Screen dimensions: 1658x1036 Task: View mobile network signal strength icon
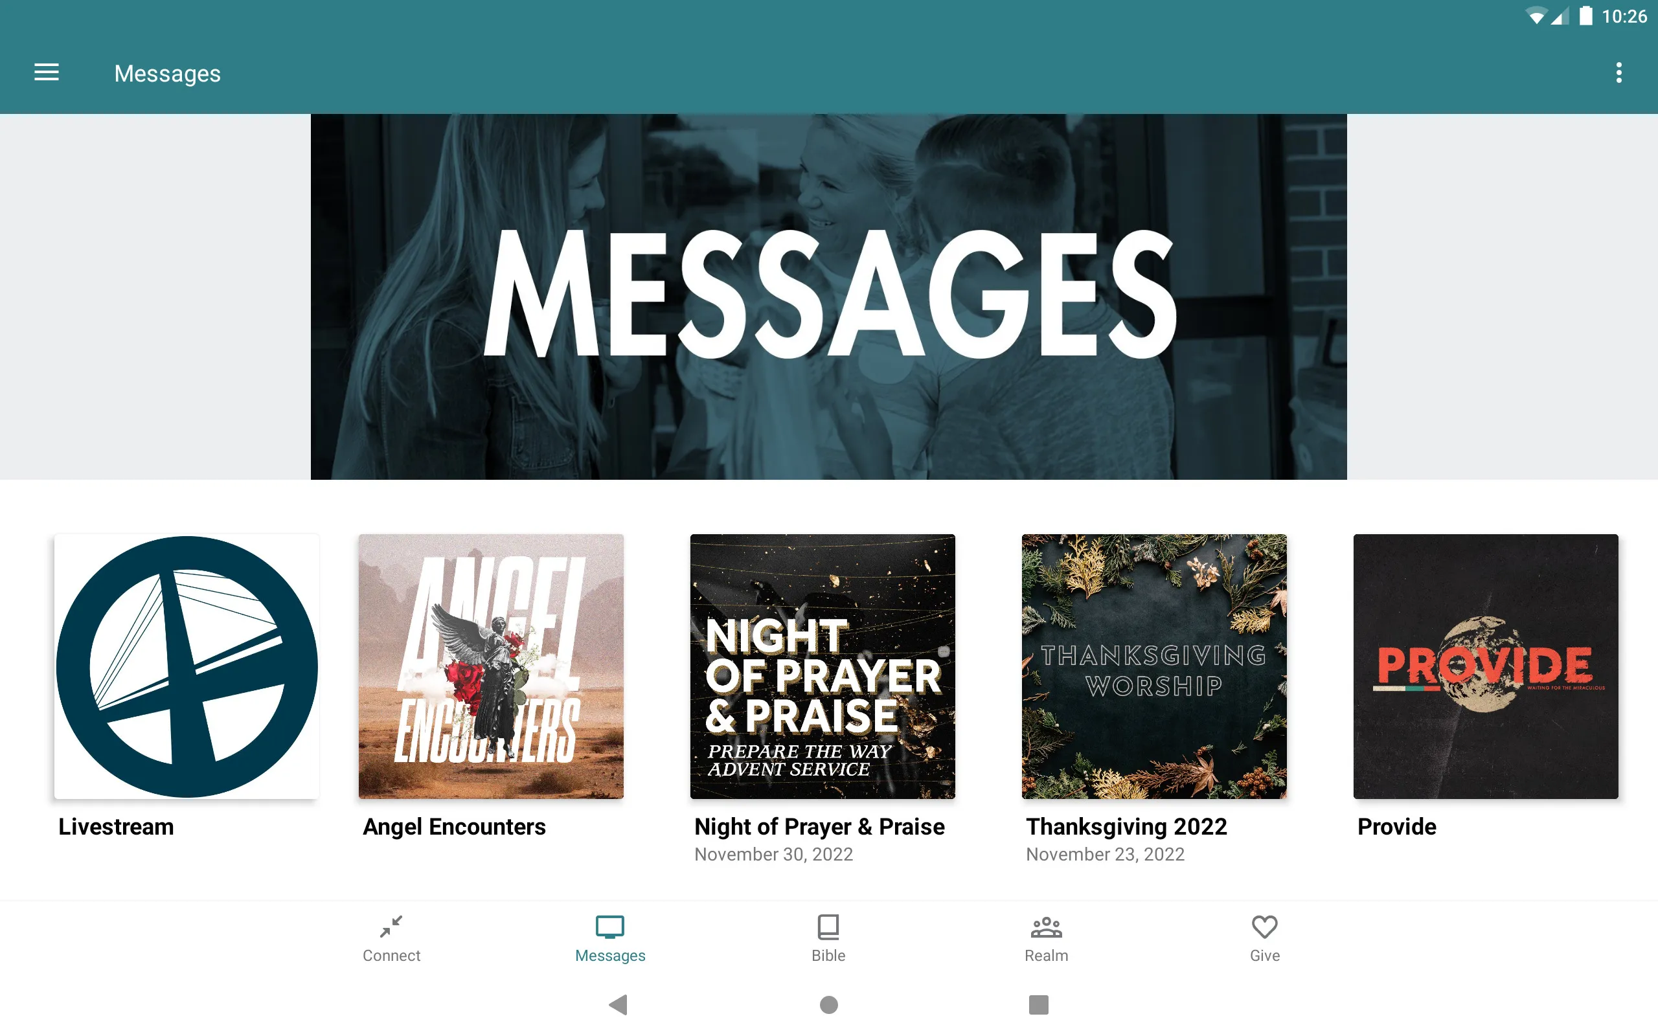(x=1561, y=14)
